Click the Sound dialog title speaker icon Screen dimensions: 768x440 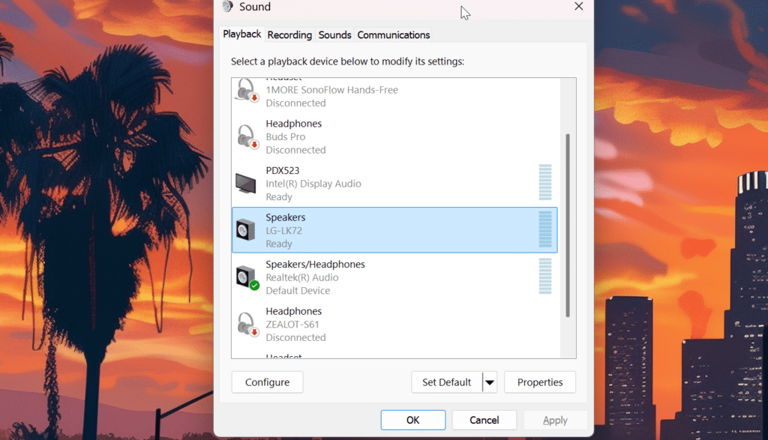tap(227, 6)
